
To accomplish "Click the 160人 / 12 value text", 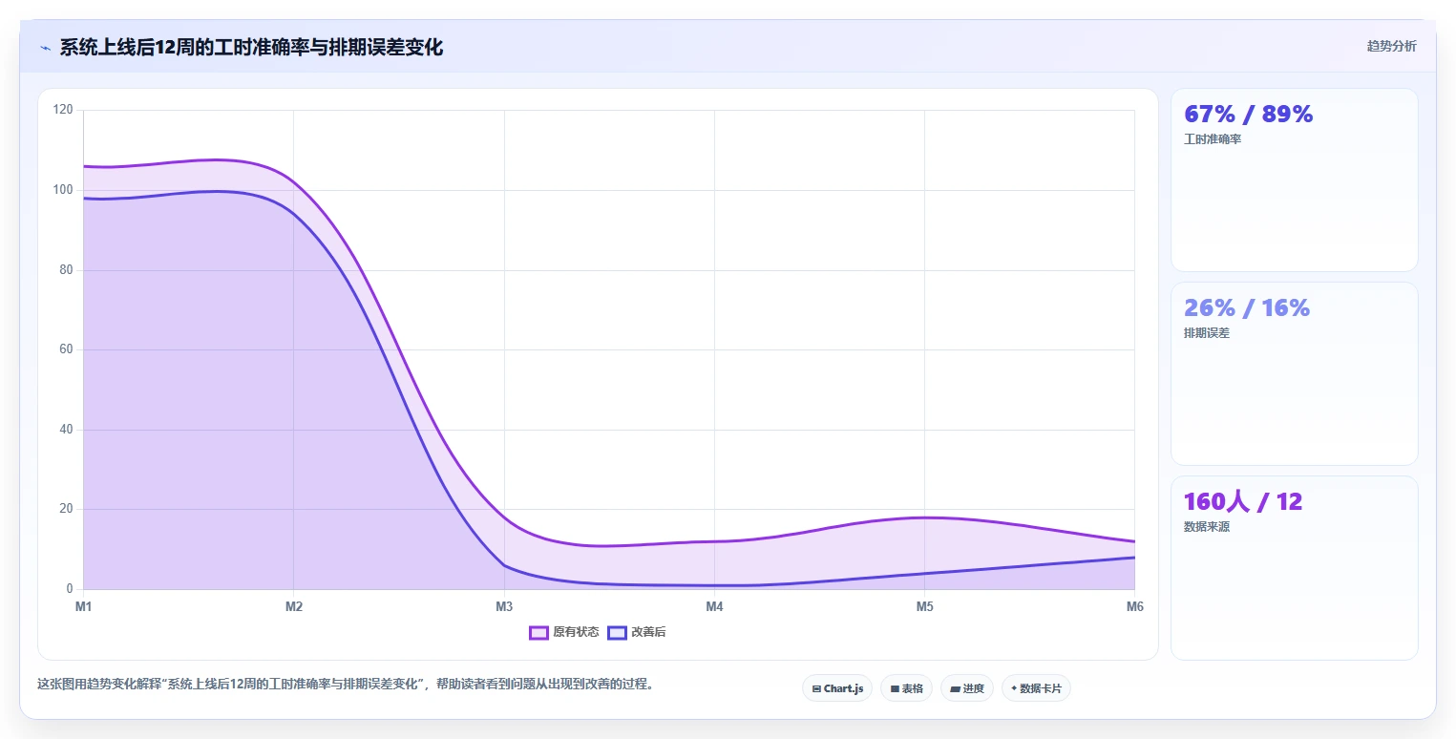I will point(1243,502).
